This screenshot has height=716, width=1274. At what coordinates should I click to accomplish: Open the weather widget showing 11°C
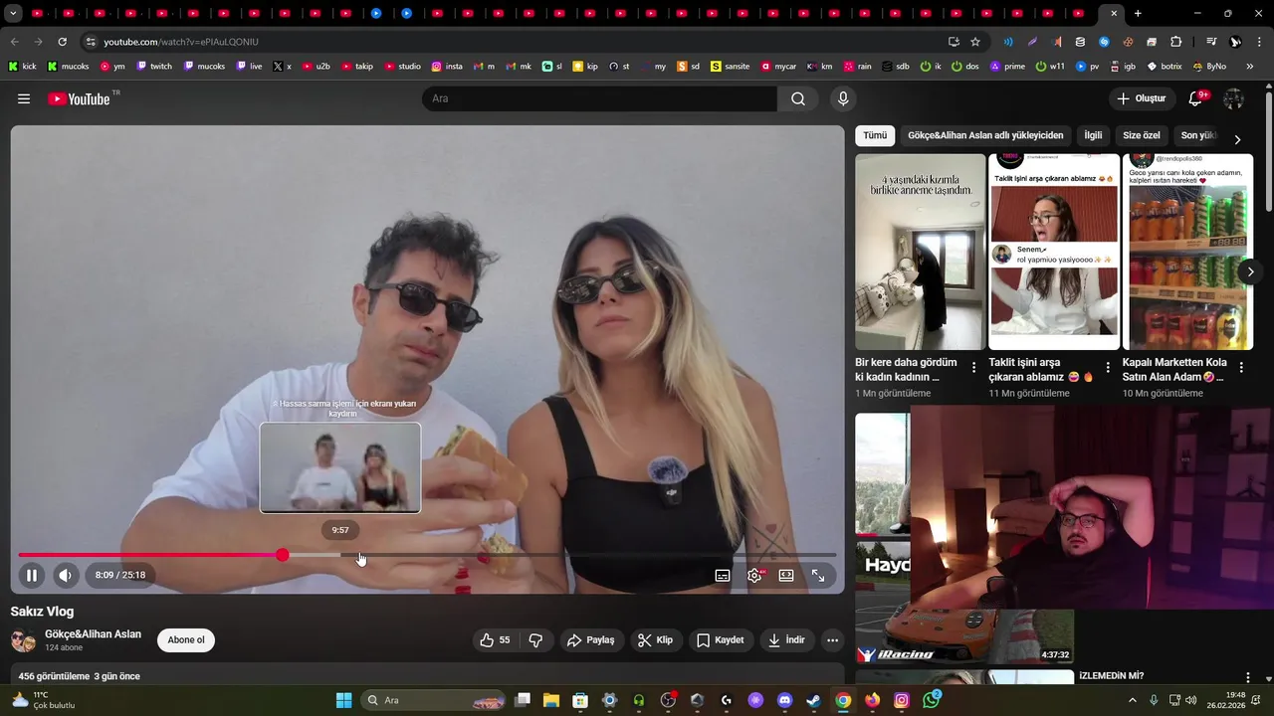(x=43, y=700)
